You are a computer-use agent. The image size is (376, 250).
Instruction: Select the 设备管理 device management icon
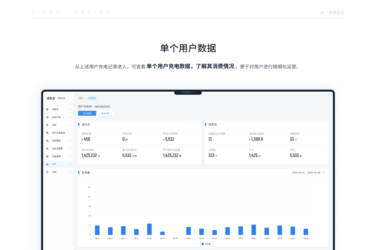(47, 156)
